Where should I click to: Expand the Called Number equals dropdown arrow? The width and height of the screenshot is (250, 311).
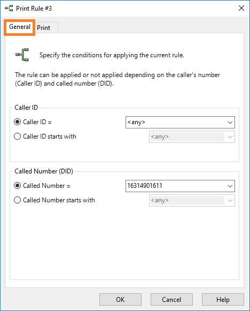pyautogui.click(x=230, y=186)
